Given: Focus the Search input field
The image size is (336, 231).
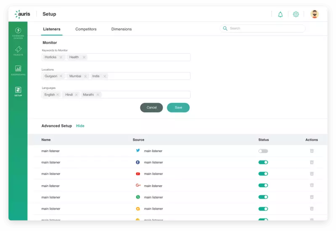Looking at the screenshot, I should coord(262,28).
